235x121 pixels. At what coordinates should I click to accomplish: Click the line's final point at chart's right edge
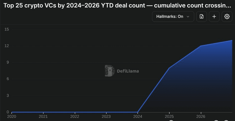(232, 40)
